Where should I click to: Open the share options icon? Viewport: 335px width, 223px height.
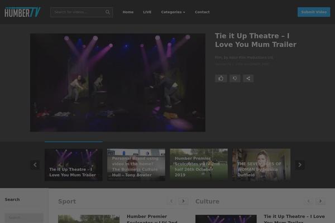(x=248, y=79)
